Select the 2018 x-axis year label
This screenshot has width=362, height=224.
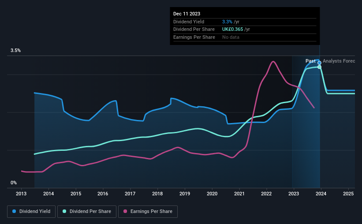(x=157, y=194)
